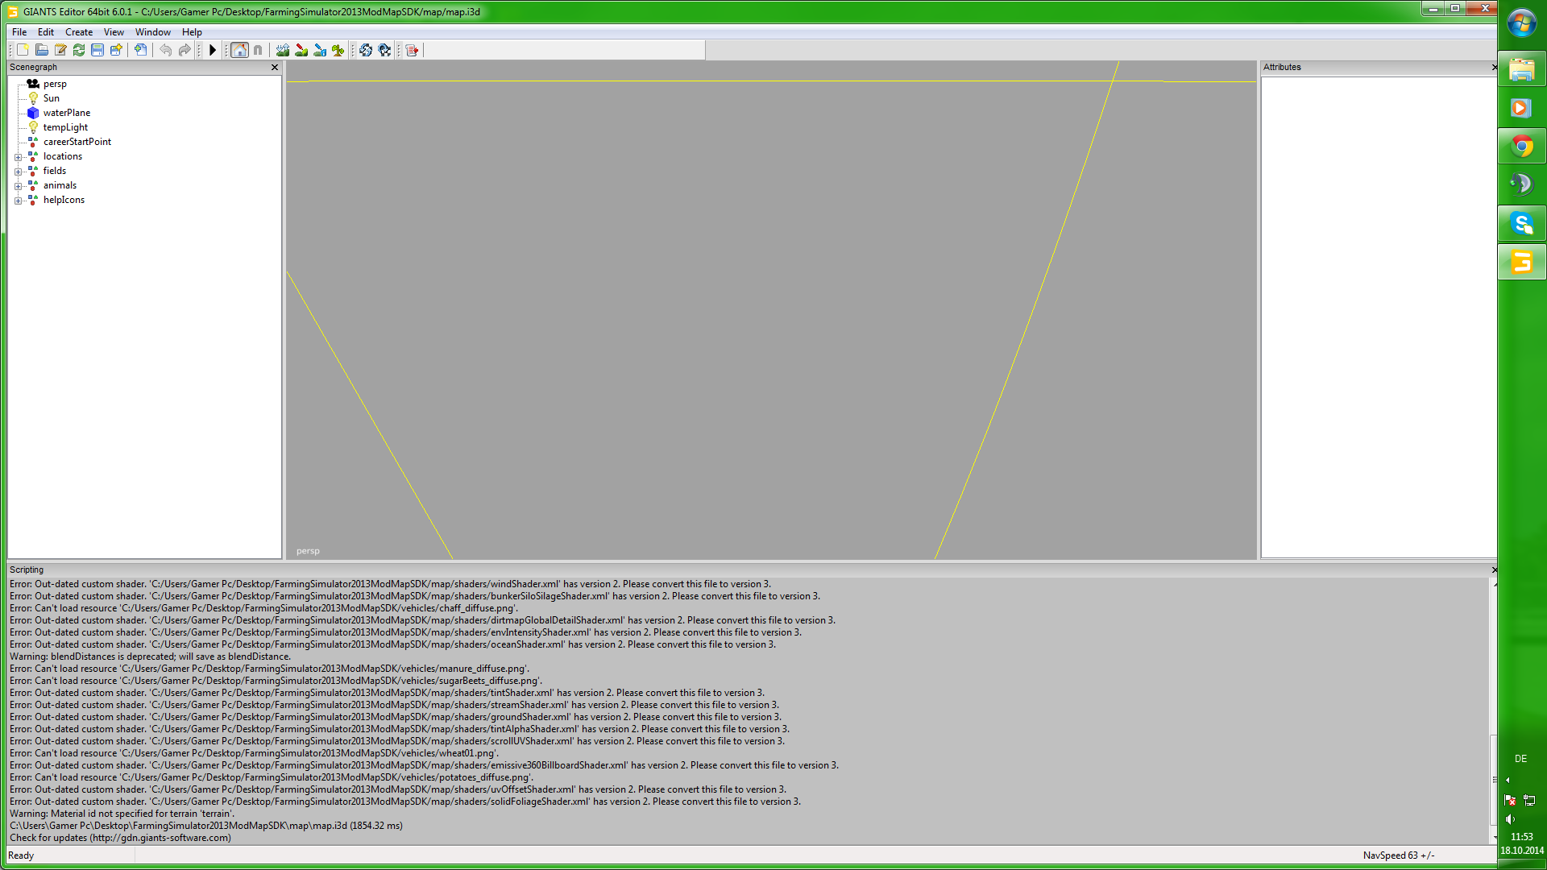The width and height of the screenshot is (1547, 870).
Task: Click the clear scripting log icon
Action: (413, 50)
